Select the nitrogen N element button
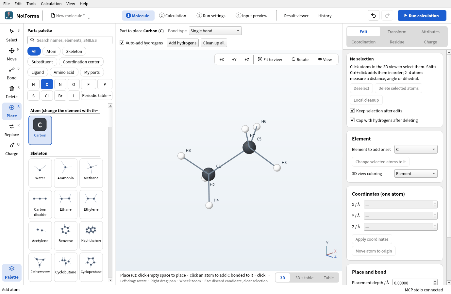The image size is (451, 294). point(60,84)
